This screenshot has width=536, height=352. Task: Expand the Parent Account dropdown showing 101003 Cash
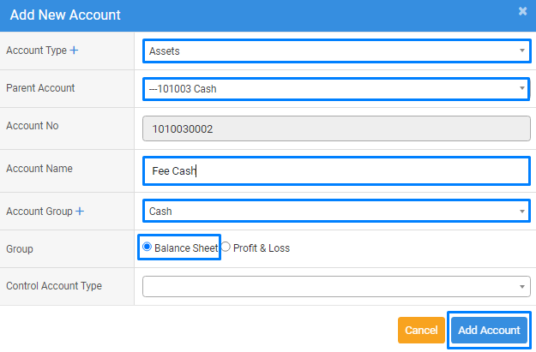335,88
